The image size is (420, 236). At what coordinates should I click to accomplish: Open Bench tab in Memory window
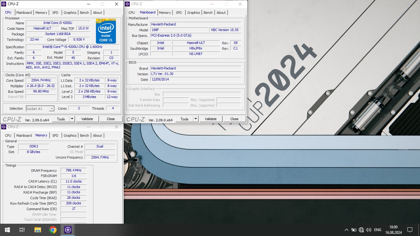(x=85, y=136)
